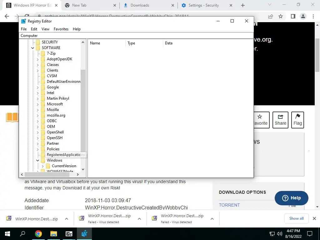Select the DefaultUserEnvironment key

(x=63, y=82)
